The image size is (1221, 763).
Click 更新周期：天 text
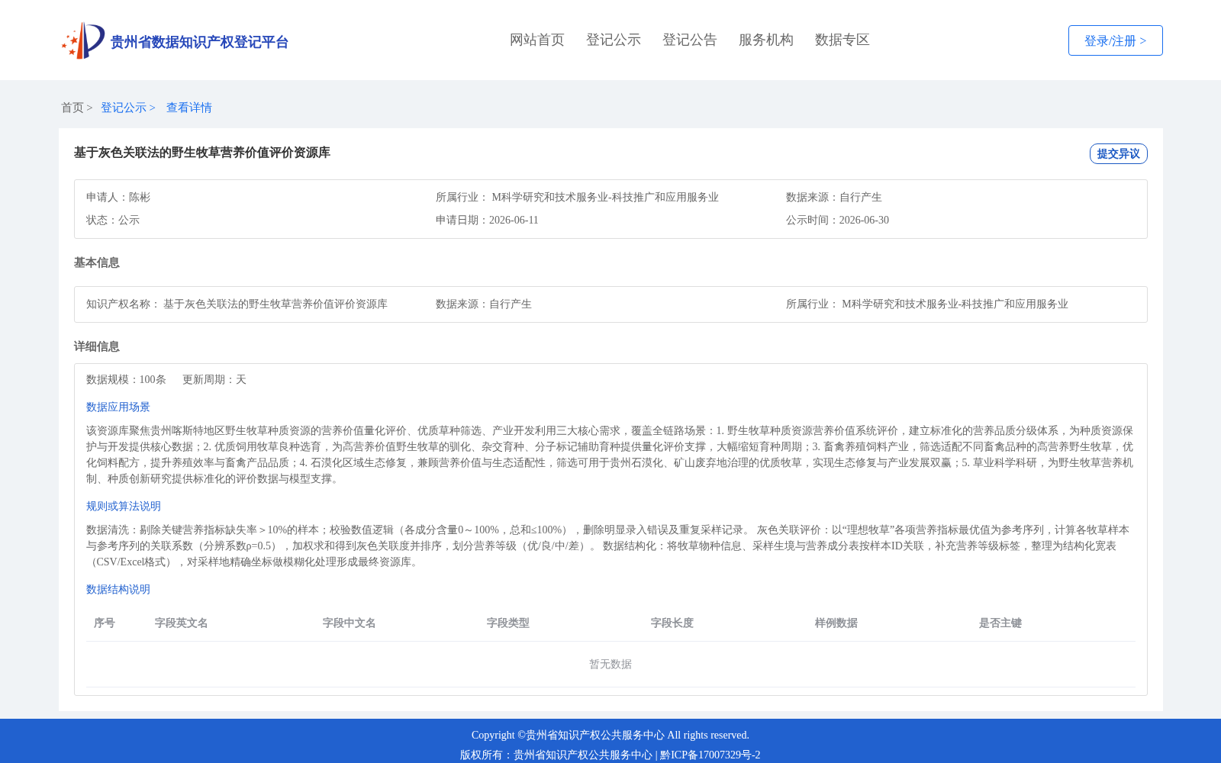pyautogui.click(x=214, y=379)
